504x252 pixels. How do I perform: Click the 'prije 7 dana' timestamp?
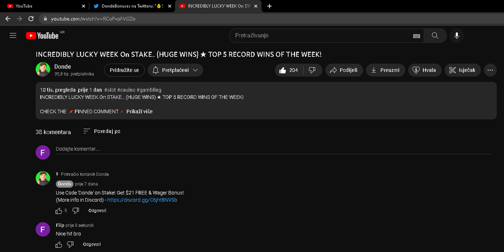87,184
